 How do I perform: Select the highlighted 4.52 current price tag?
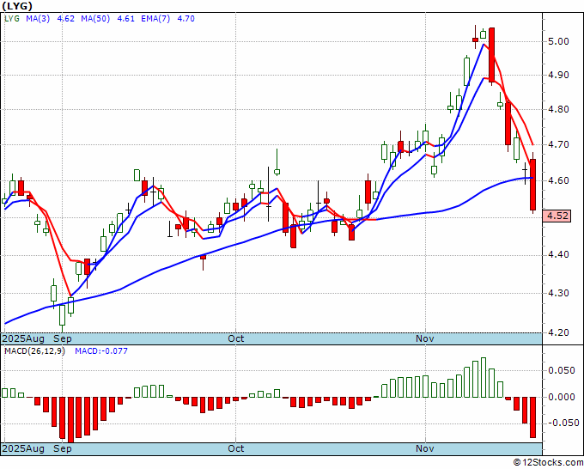pos(557,216)
